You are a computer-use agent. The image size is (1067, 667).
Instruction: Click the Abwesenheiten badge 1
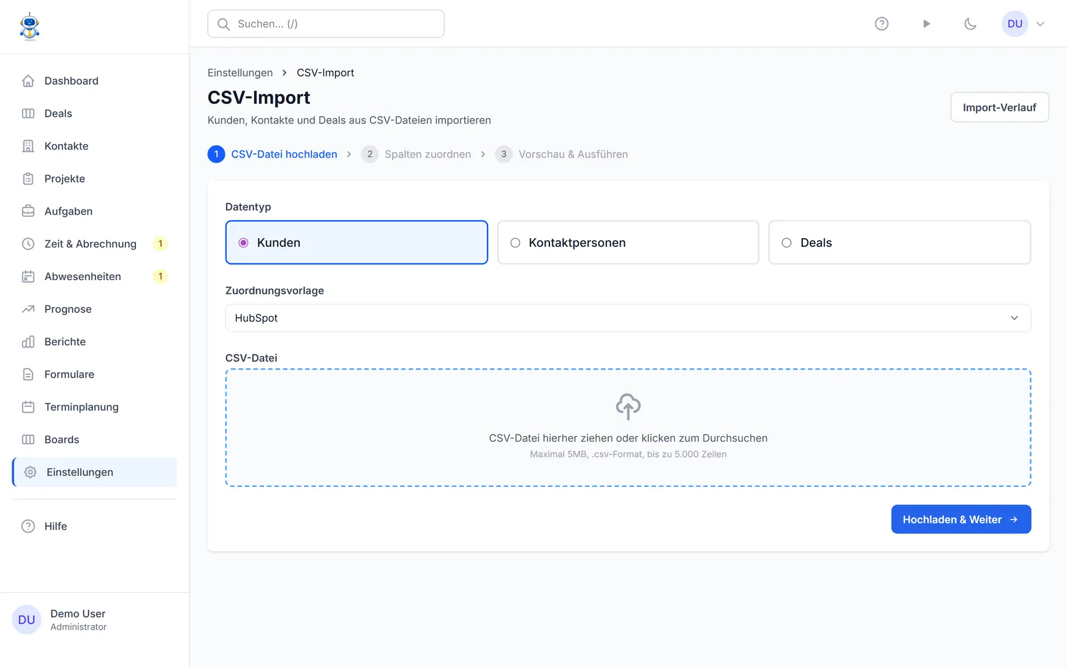click(160, 277)
